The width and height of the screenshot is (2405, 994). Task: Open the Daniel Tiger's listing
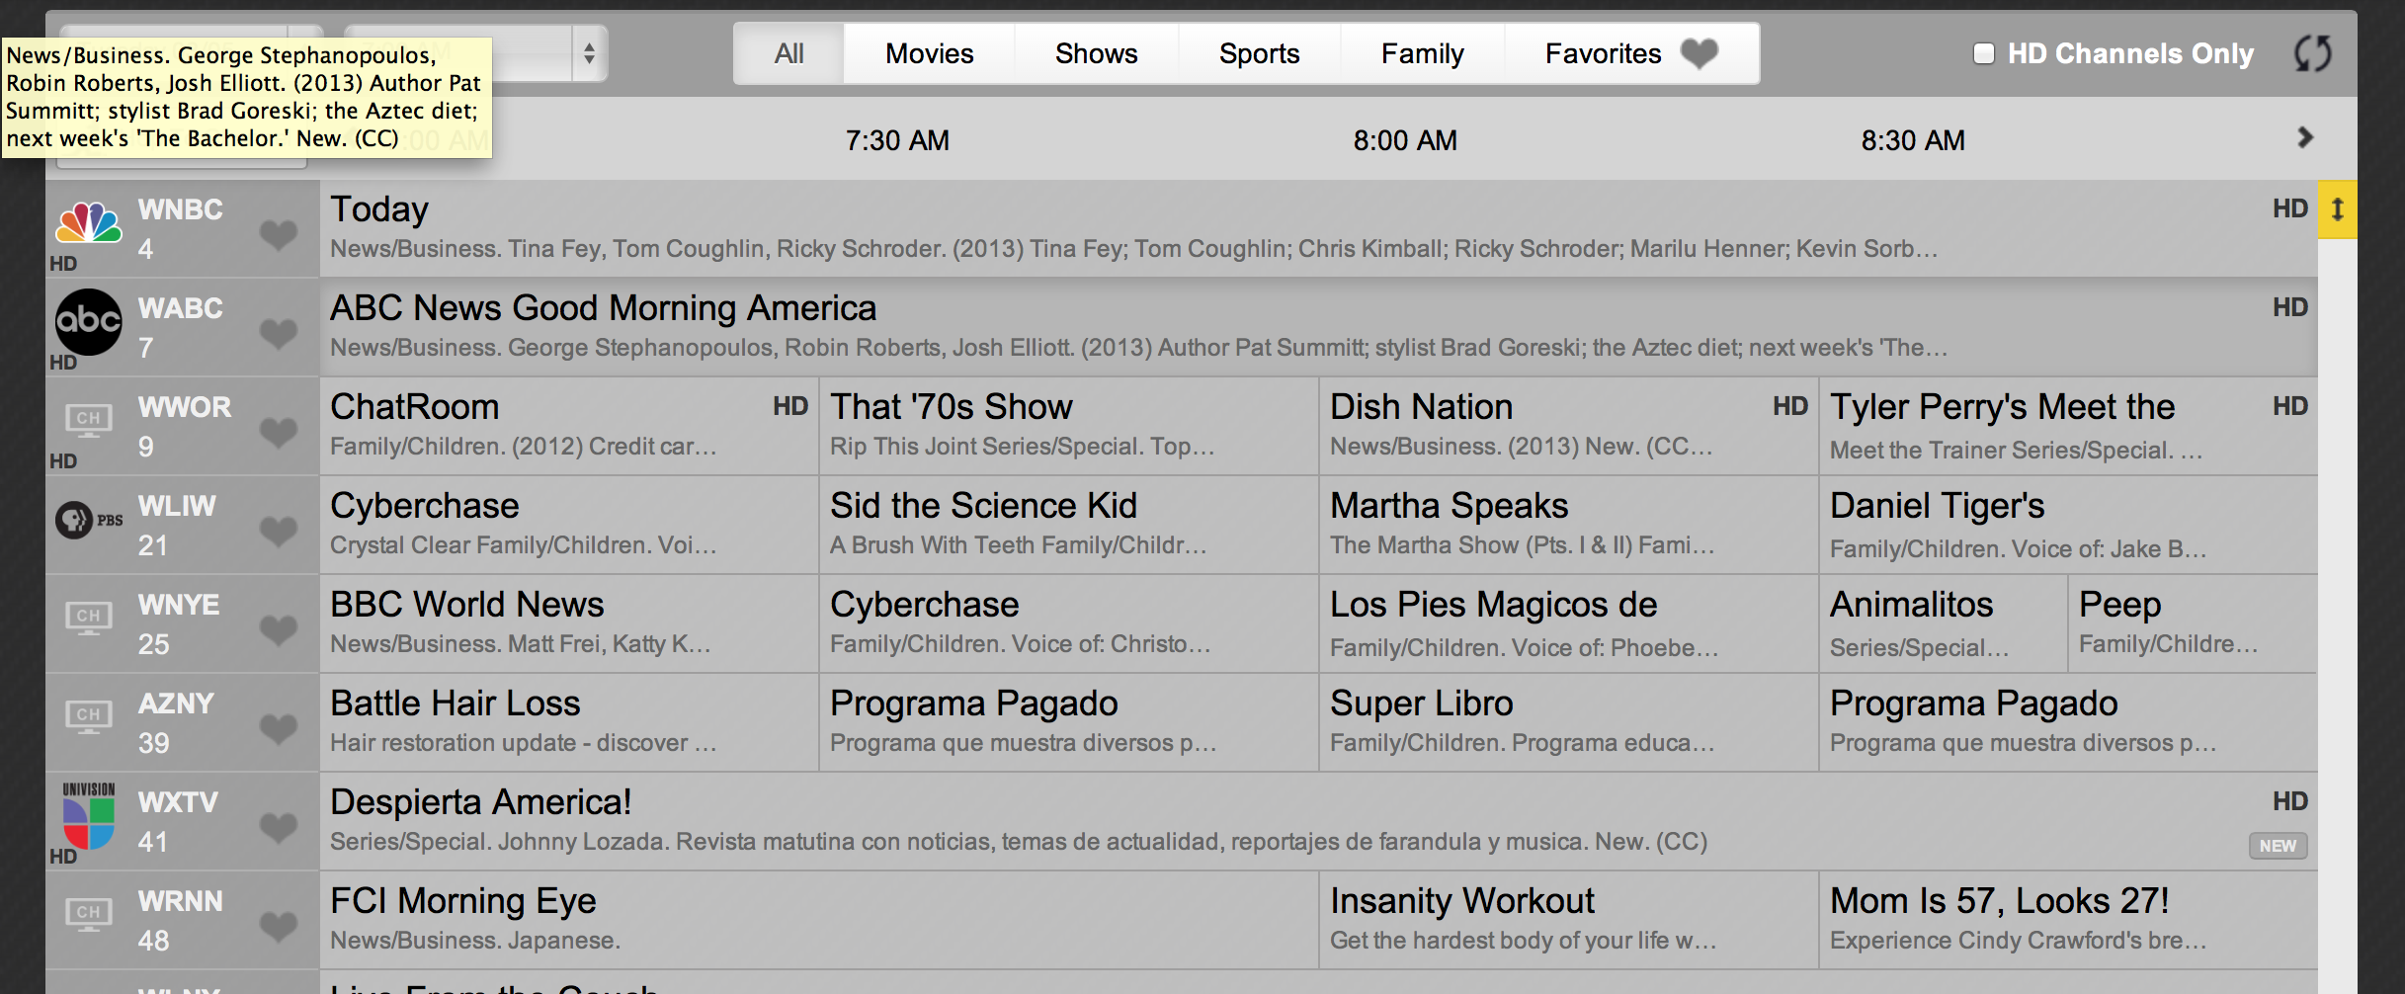pyautogui.click(x=2068, y=525)
